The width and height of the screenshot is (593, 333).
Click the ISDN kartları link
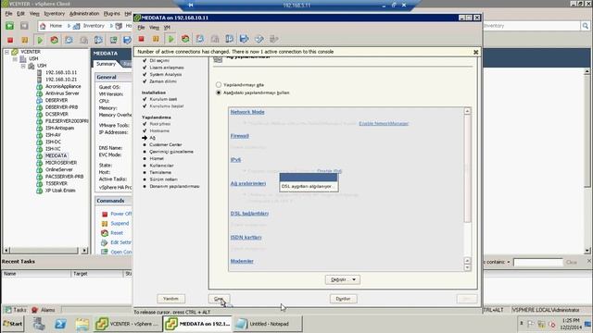(246, 237)
